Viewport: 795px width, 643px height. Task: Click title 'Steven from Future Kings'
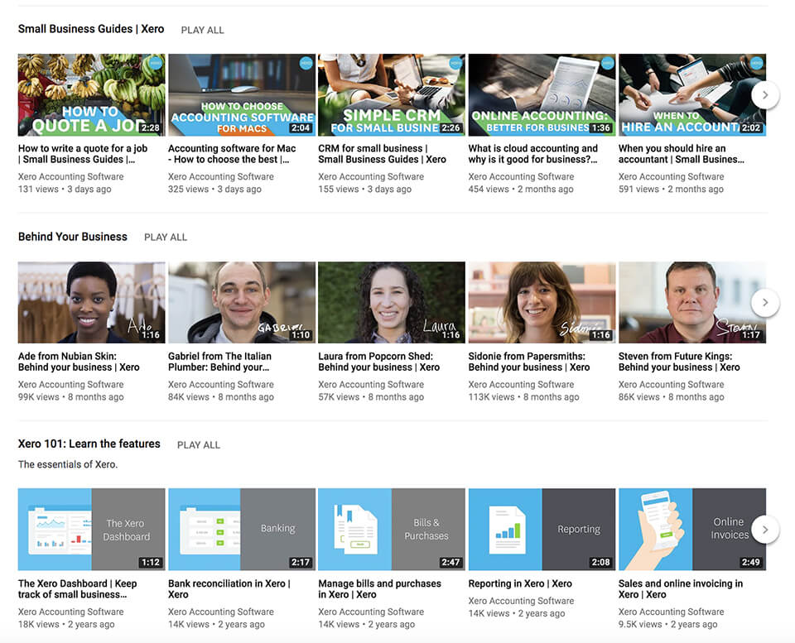679,362
